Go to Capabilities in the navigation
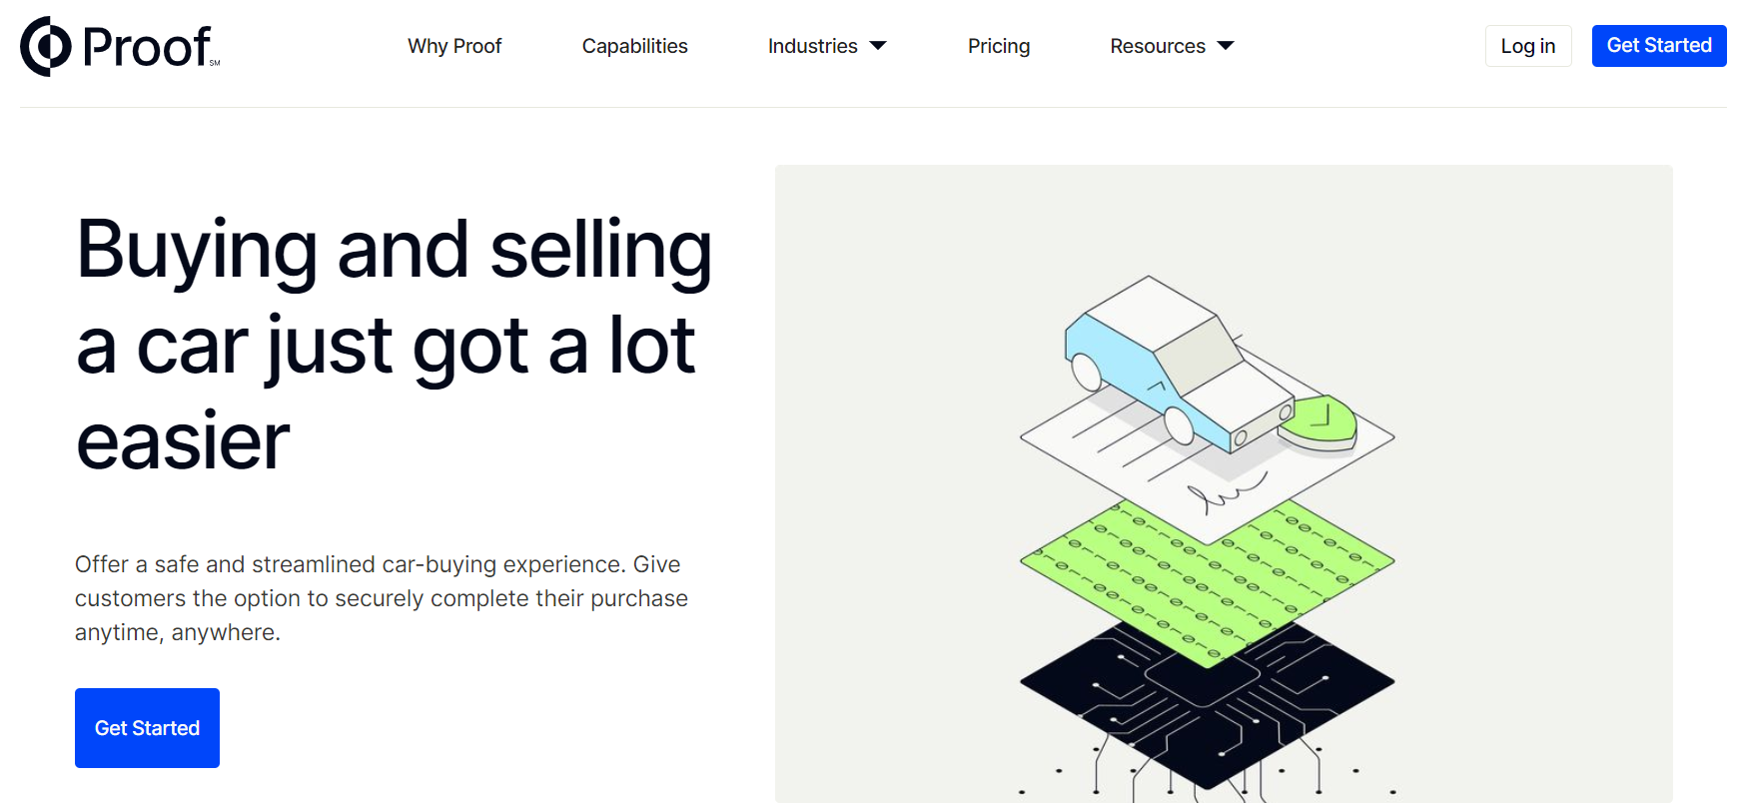 tap(634, 46)
